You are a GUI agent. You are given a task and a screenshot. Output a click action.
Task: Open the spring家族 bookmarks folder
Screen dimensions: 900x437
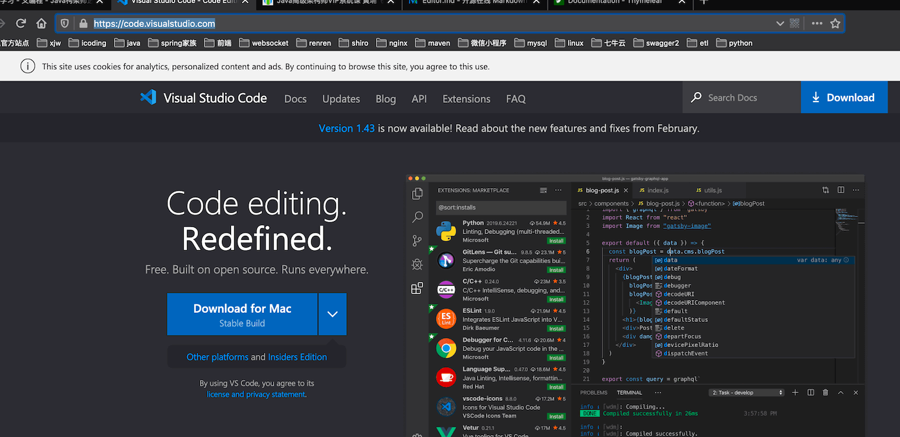pyautogui.click(x=171, y=43)
